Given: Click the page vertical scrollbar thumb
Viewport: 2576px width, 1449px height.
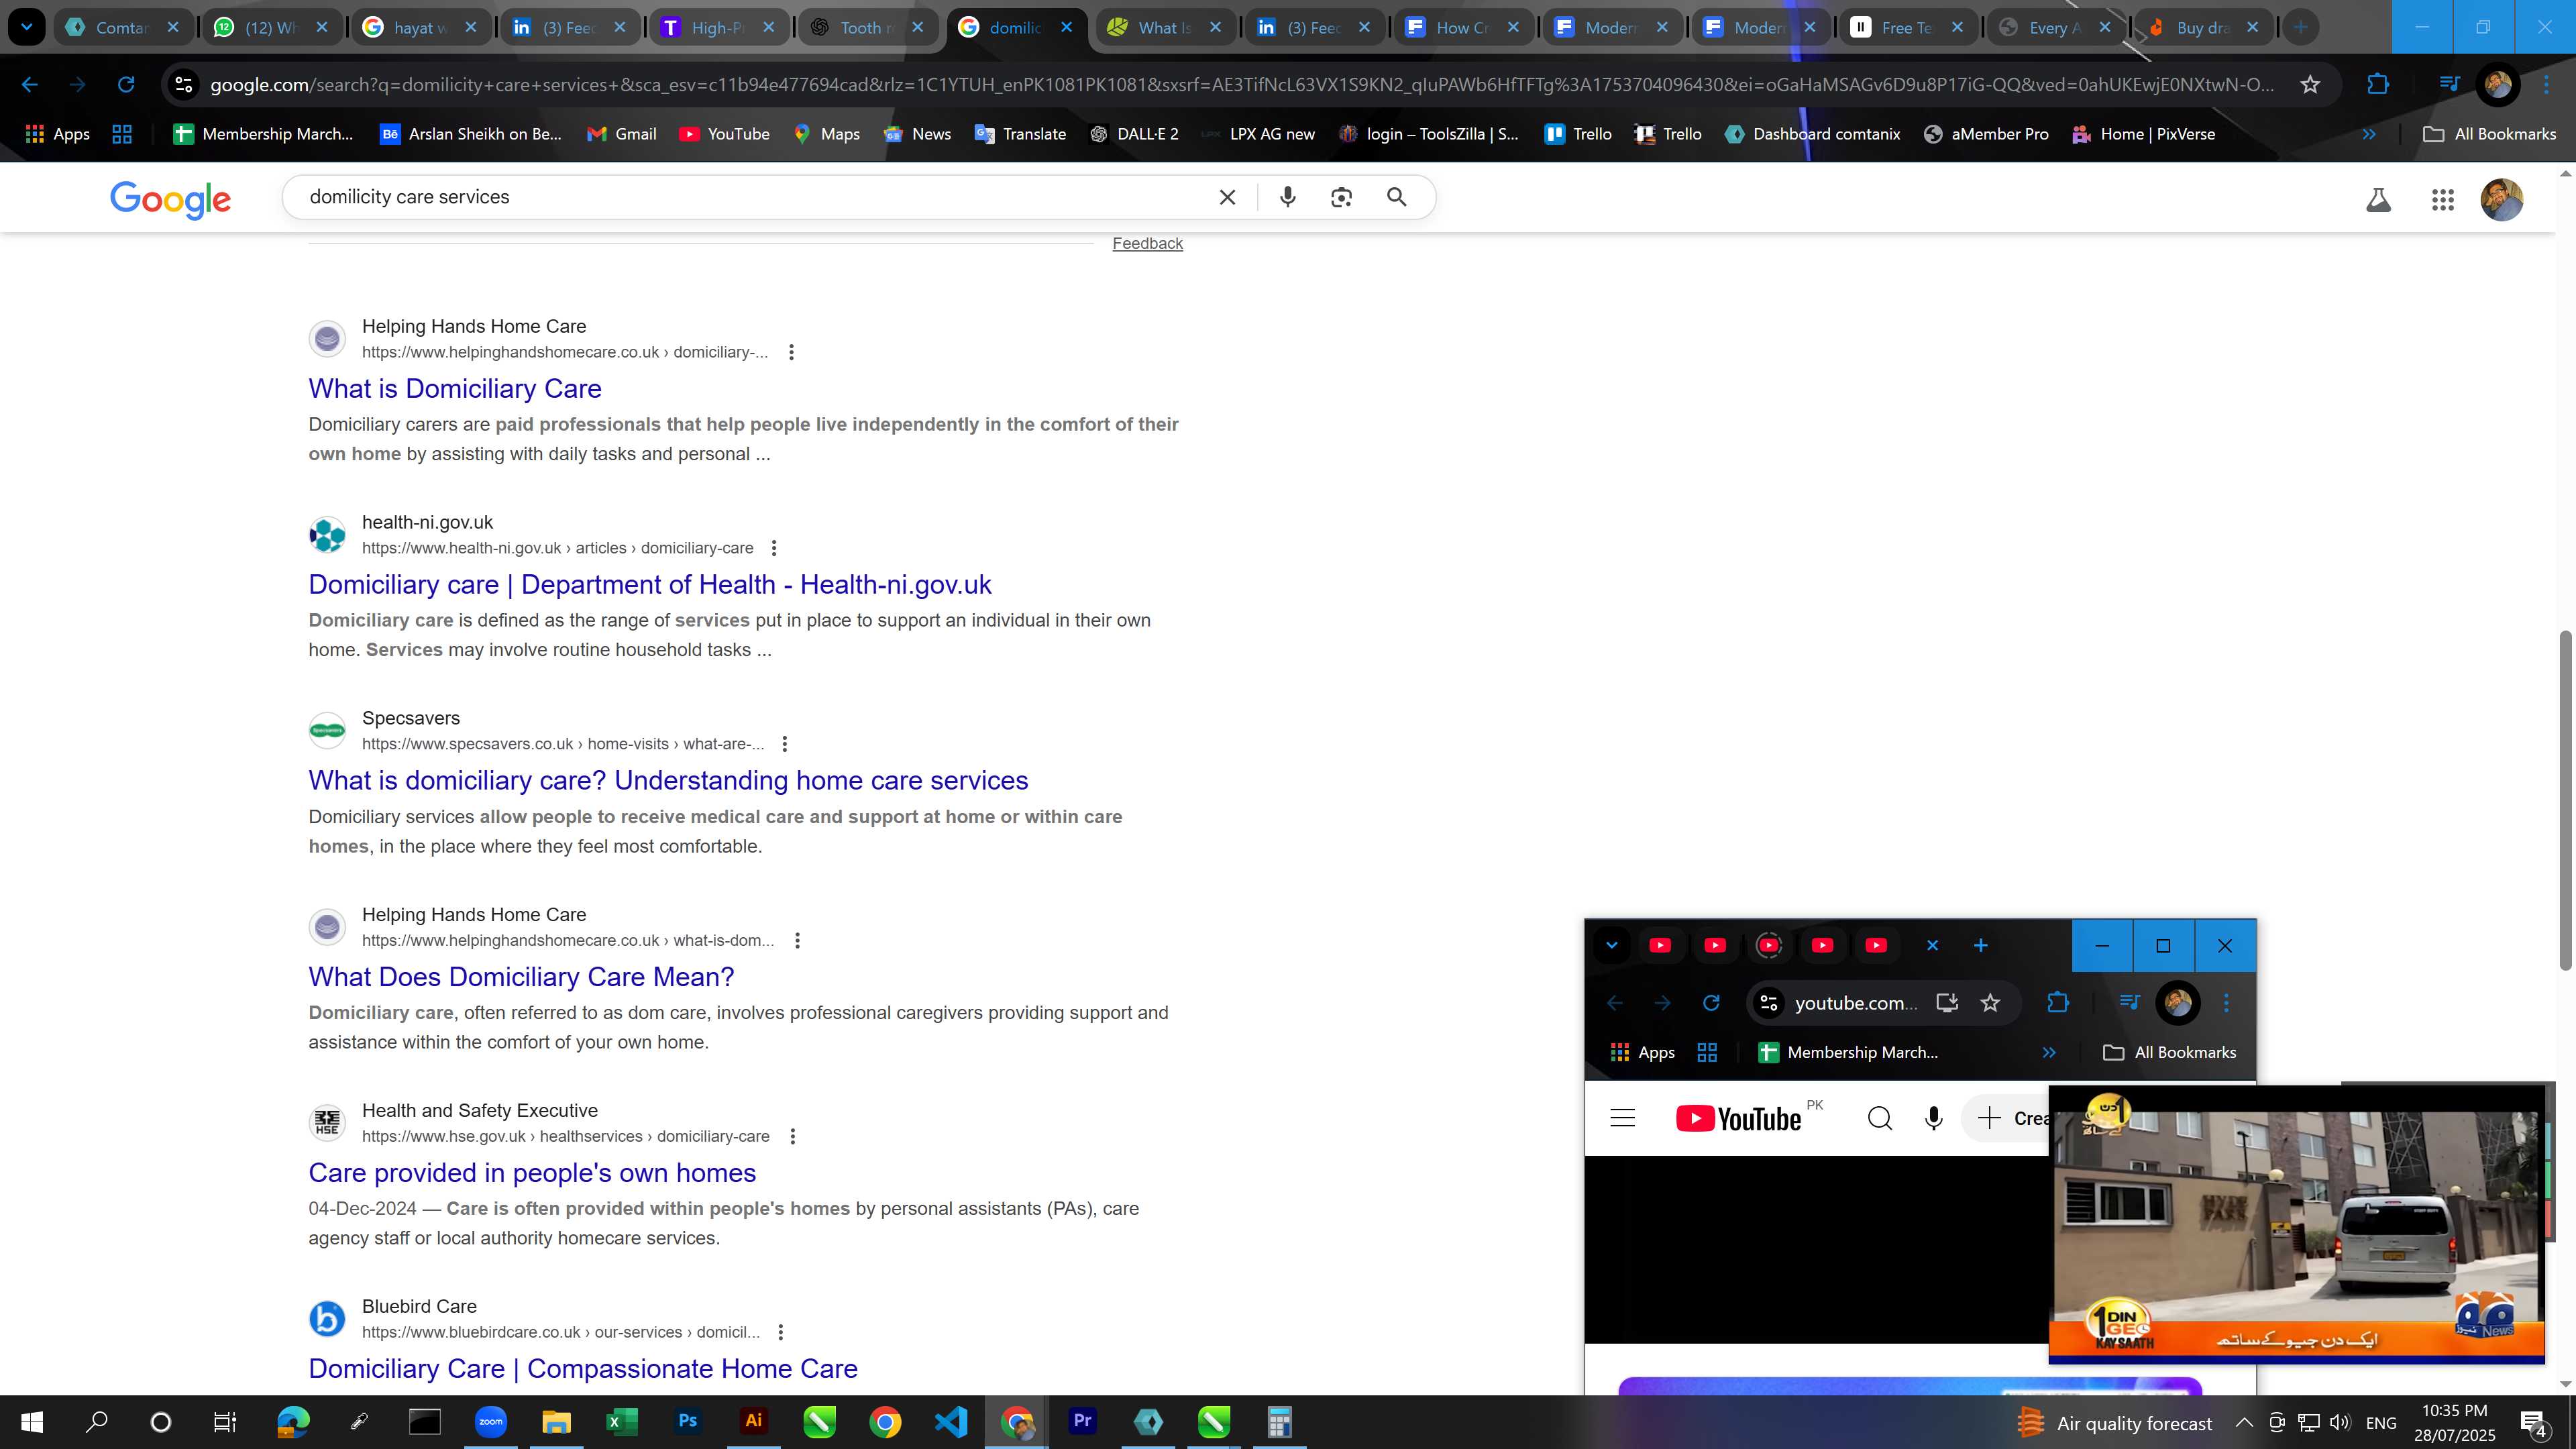Looking at the screenshot, I should [x=2565, y=800].
